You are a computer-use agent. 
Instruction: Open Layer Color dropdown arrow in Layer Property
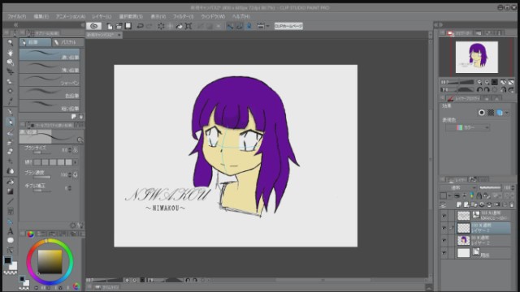507,113
